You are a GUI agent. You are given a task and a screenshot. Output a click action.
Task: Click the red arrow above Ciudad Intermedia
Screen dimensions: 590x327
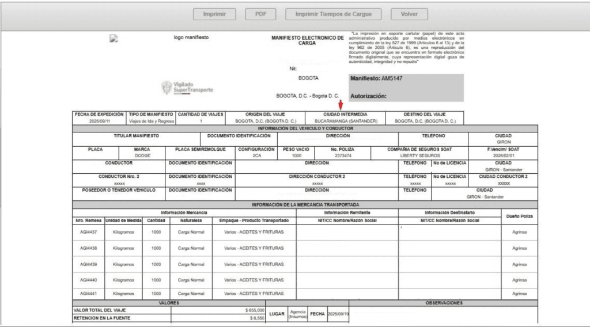tap(341, 105)
